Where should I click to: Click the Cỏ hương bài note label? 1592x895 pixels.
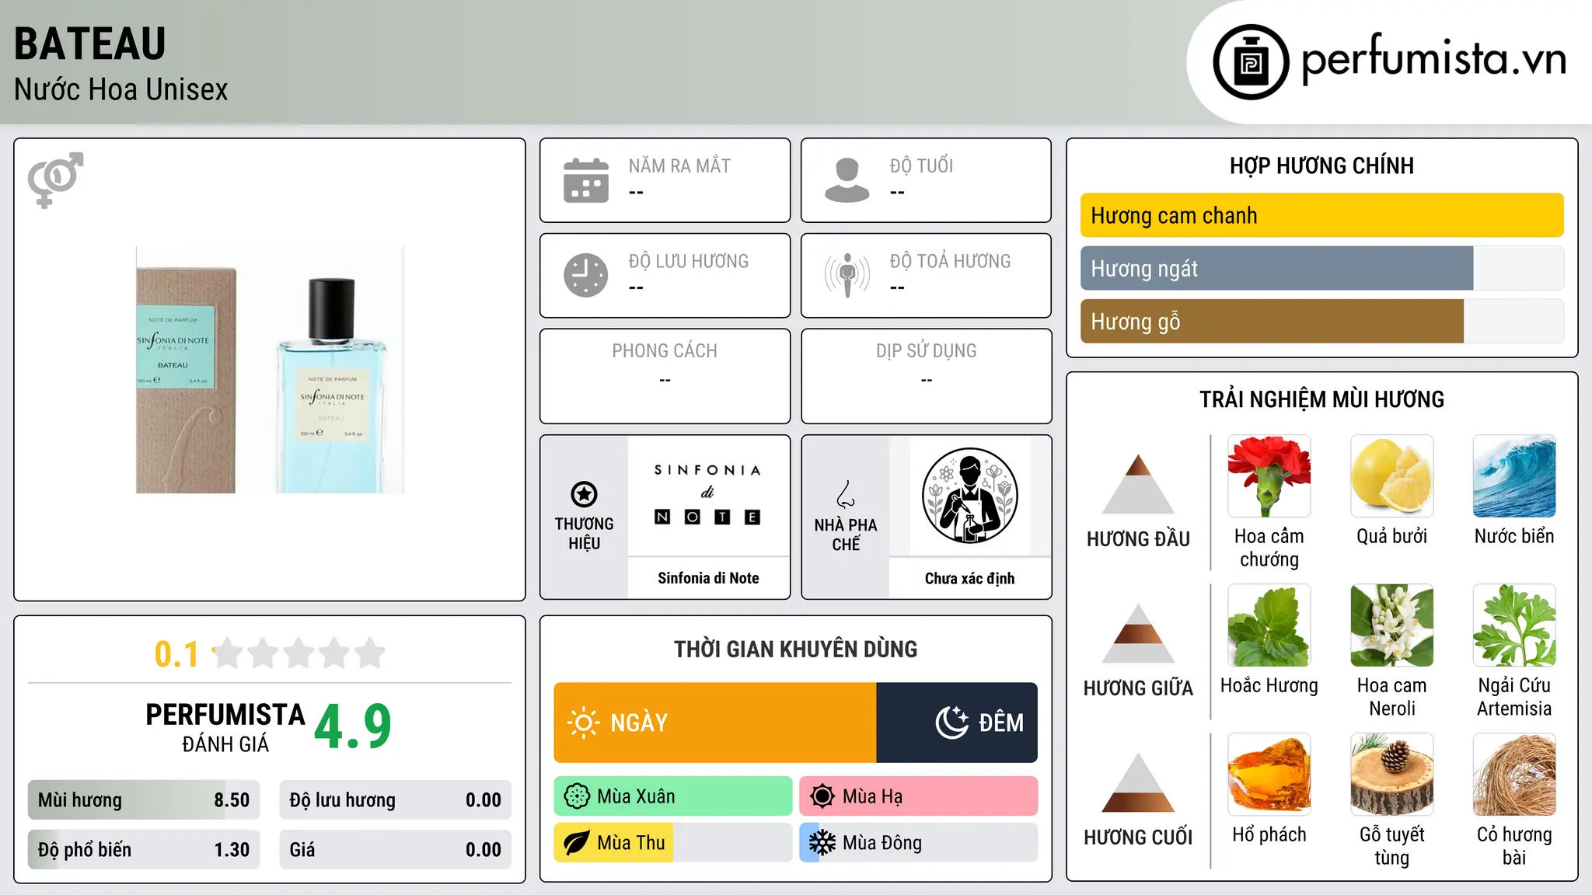(1514, 846)
